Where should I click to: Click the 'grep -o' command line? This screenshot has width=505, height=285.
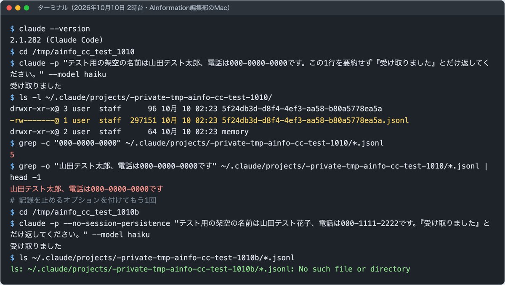[x=249, y=166]
